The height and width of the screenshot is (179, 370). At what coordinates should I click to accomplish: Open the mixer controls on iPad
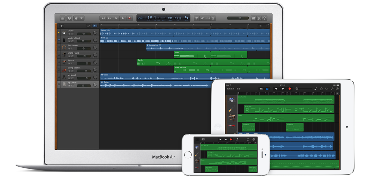point(327,89)
